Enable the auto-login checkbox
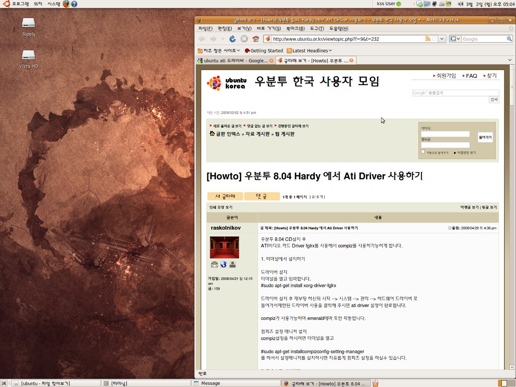The width and height of the screenshot is (516, 387). coord(423,152)
